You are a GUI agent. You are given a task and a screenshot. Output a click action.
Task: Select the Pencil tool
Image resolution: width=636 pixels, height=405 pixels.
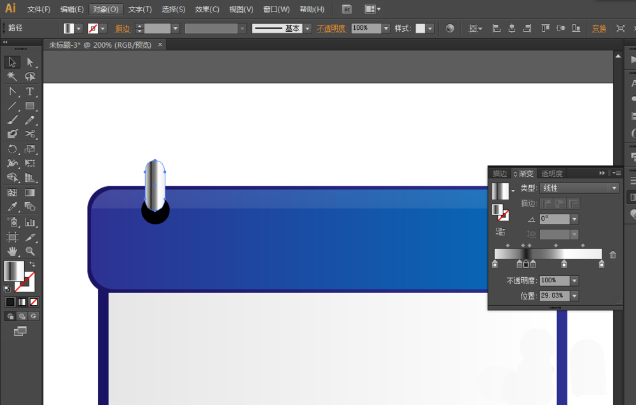30,120
